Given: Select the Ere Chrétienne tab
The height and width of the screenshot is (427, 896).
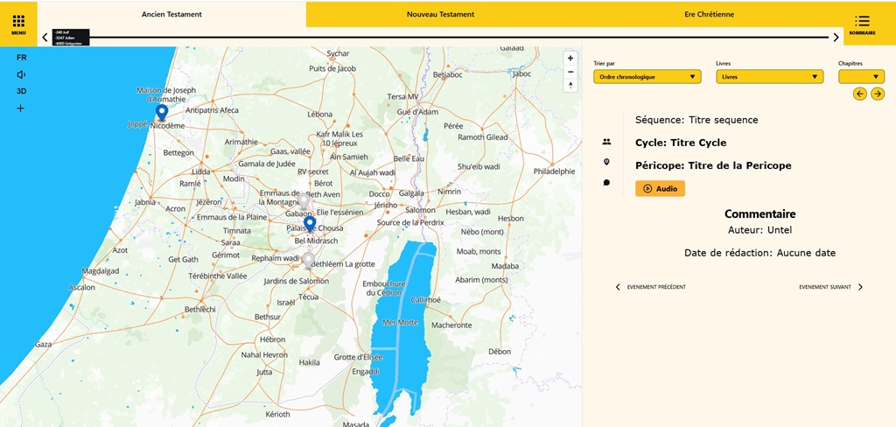Looking at the screenshot, I should pyautogui.click(x=709, y=14).
